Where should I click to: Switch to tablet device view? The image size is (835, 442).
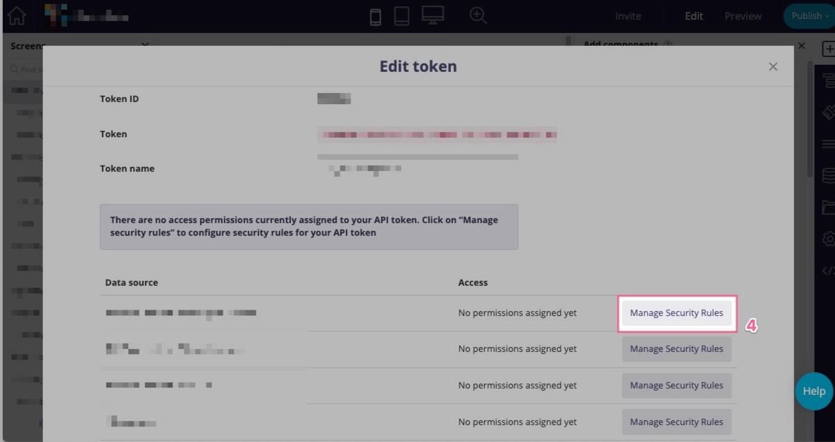click(x=402, y=16)
